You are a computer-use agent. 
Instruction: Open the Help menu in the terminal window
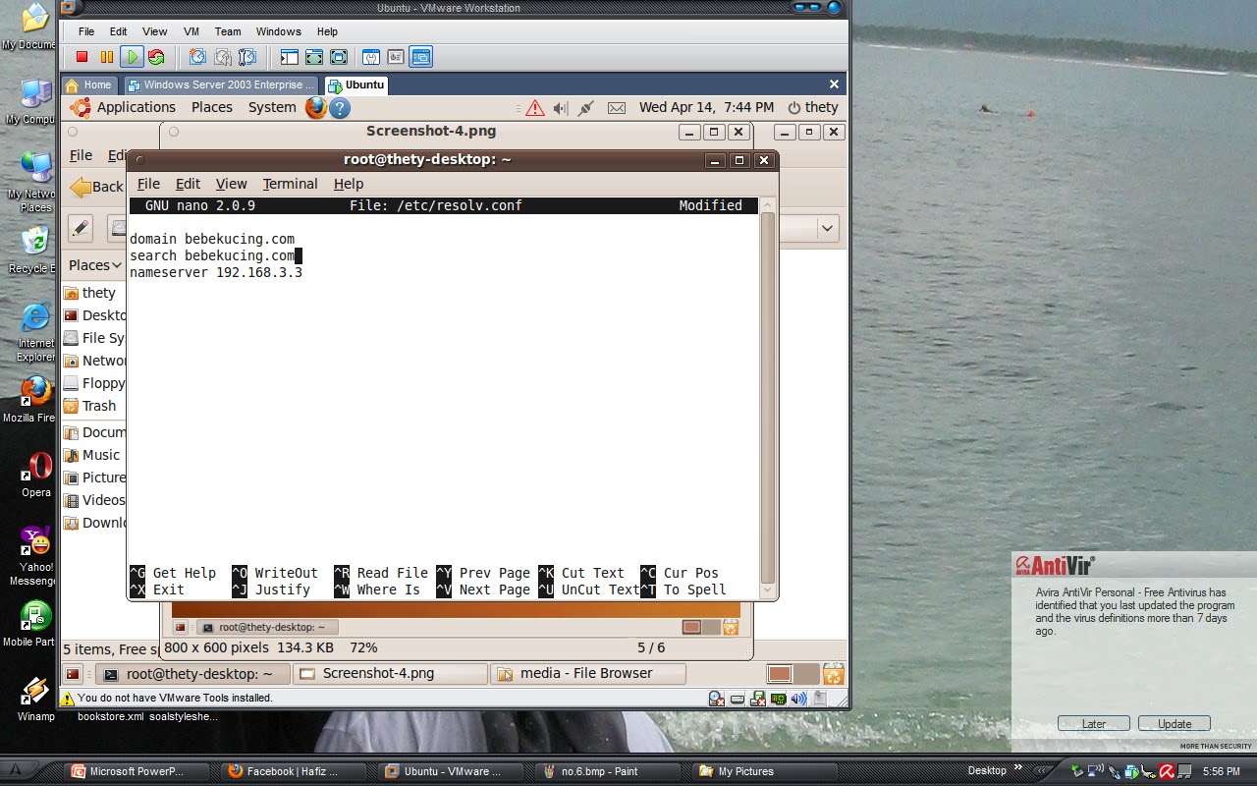point(349,184)
